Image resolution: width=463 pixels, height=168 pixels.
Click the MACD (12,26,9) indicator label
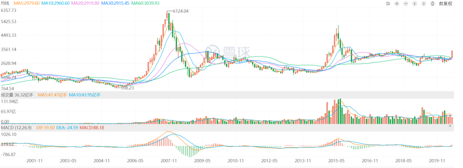click(16, 128)
